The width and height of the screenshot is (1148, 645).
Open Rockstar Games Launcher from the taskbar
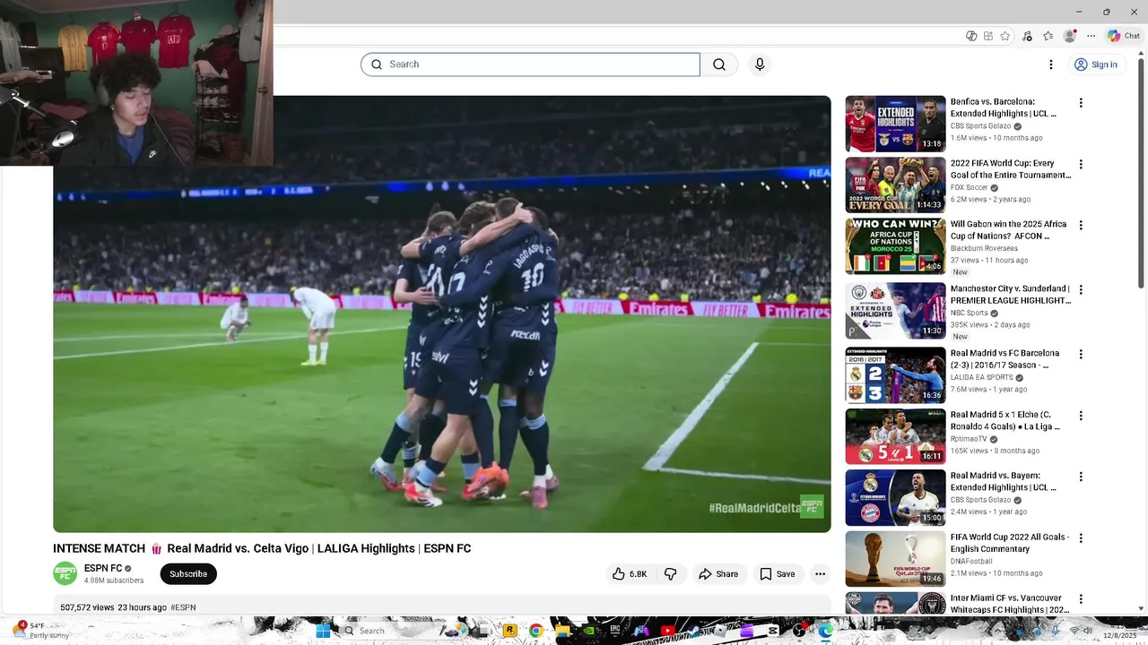509,631
